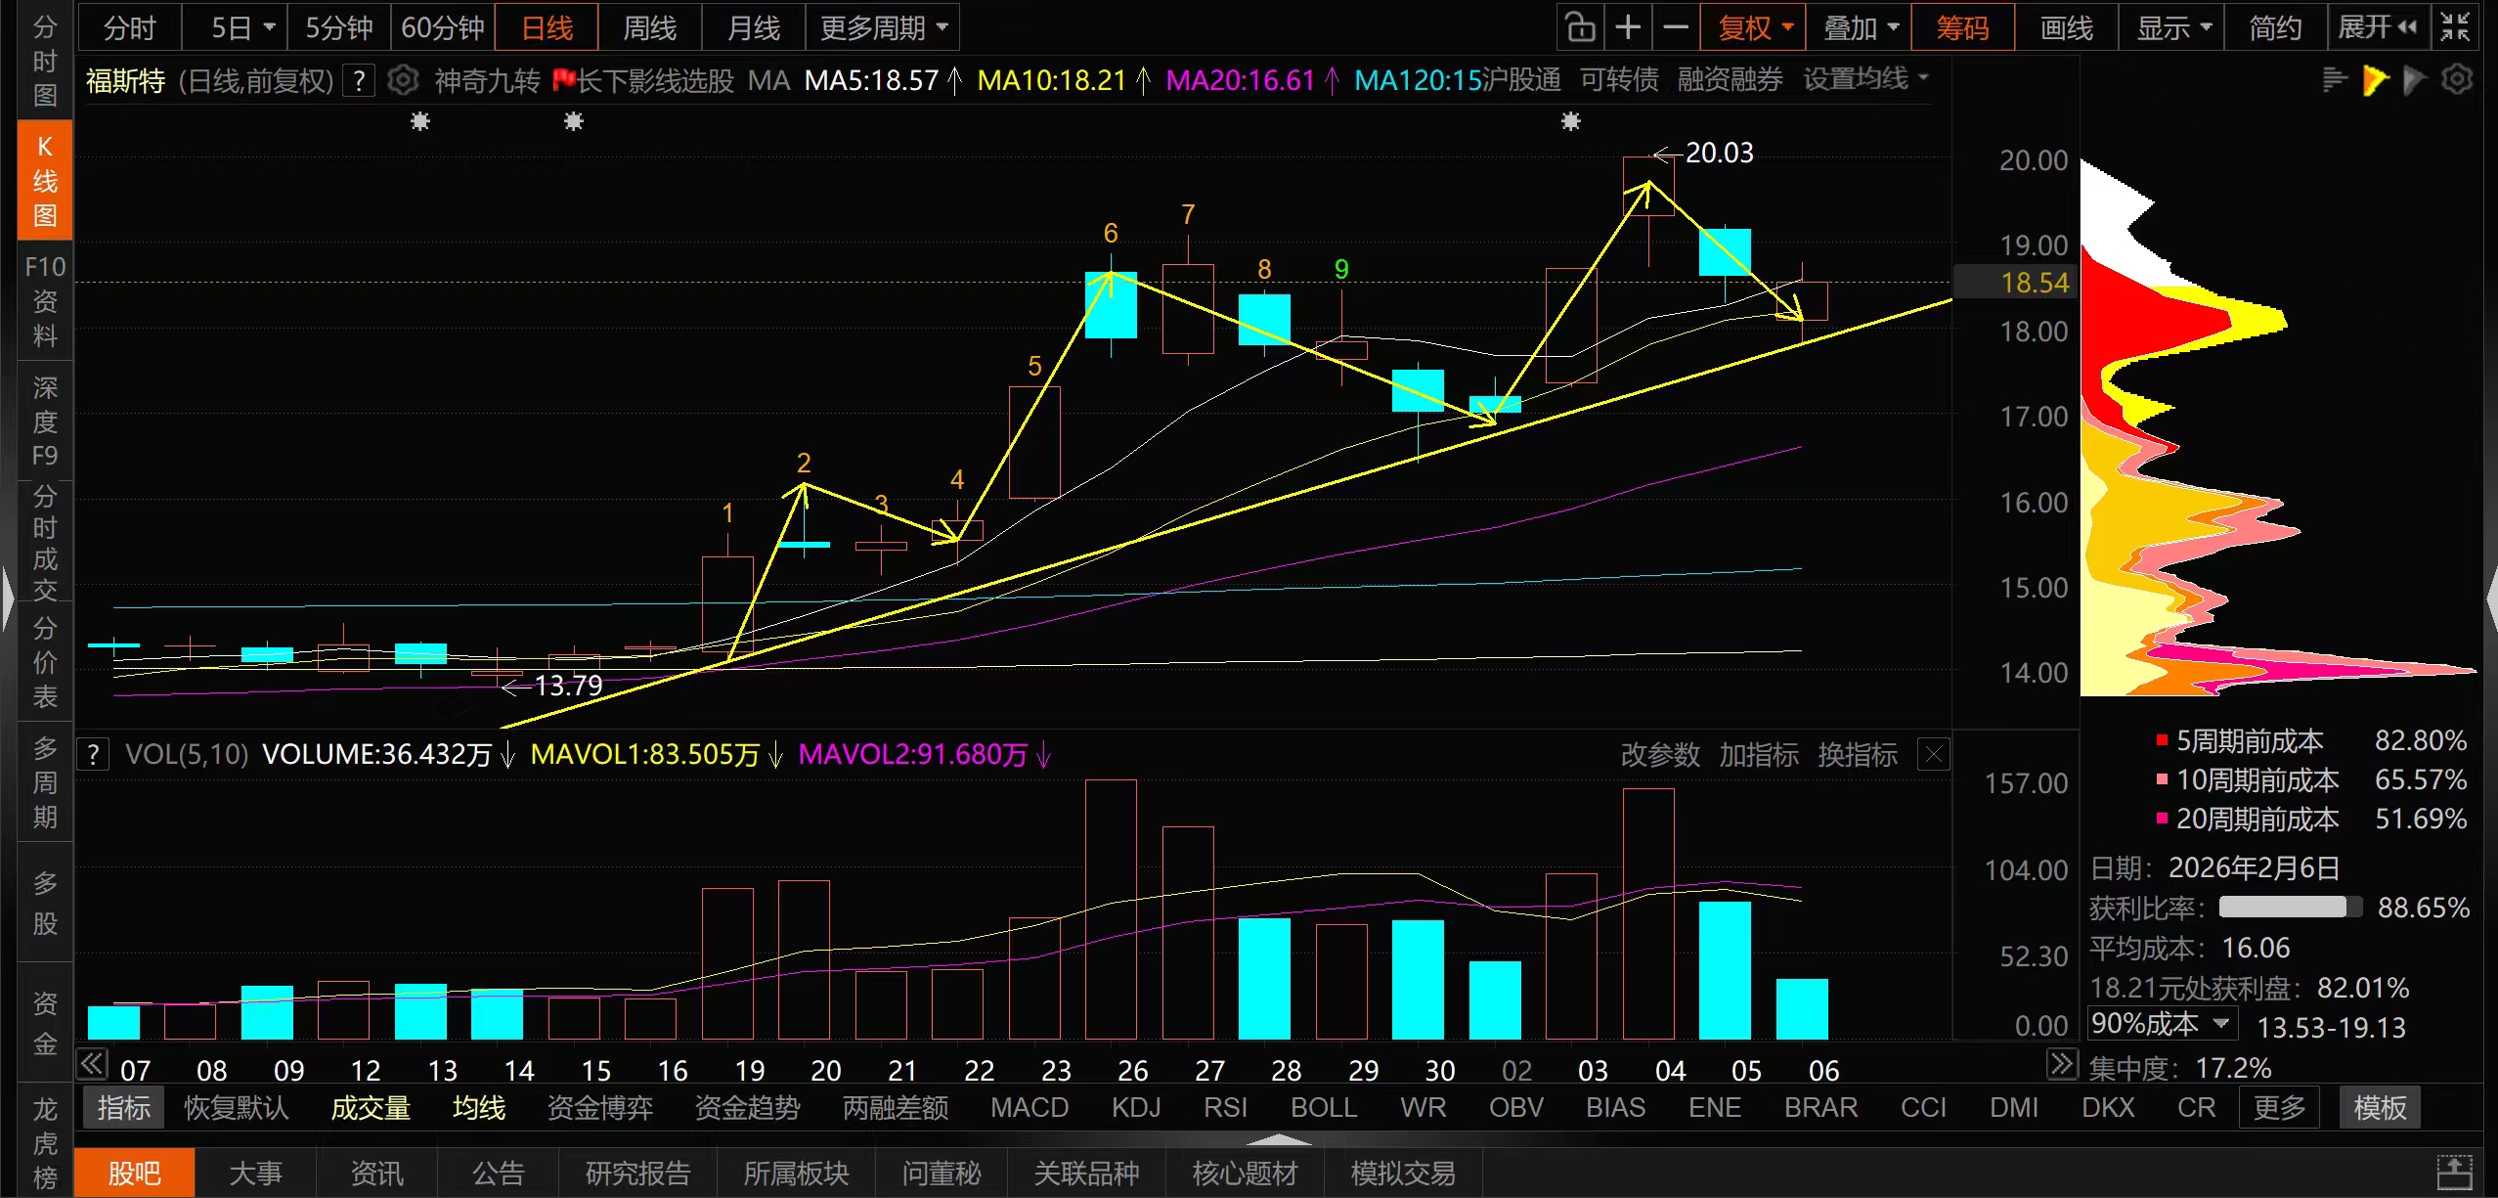The image size is (2498, 1198).
Task: Switch to 周线 weekly chart tab
Action: [649, 27]
